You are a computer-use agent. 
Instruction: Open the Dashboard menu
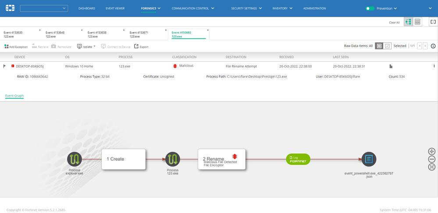[x=87, y=8]
